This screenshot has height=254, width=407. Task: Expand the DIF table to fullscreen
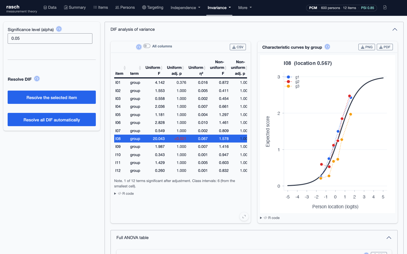point(244,216)
